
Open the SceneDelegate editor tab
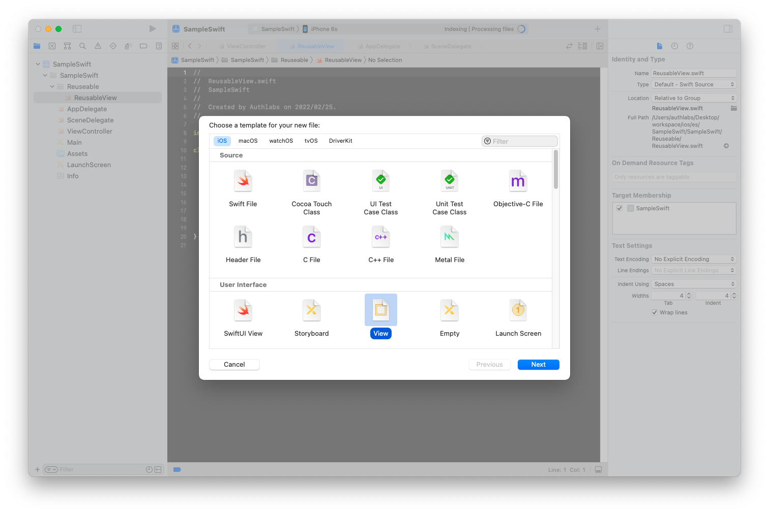[447, 46]
